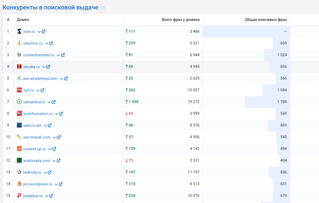The image size is (319, 203).
Task: Open znet.ru in external link icon
Action: (x=43, y=32)
